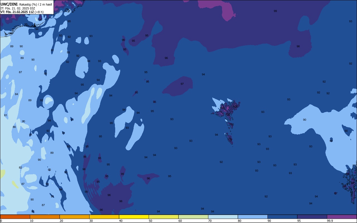Select the medium blue 90–95 legend swatch

283,217
